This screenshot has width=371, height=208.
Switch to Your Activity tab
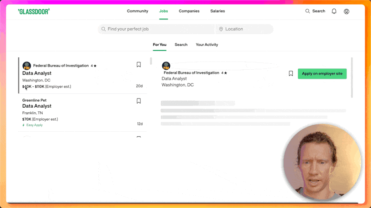point(207,44)
